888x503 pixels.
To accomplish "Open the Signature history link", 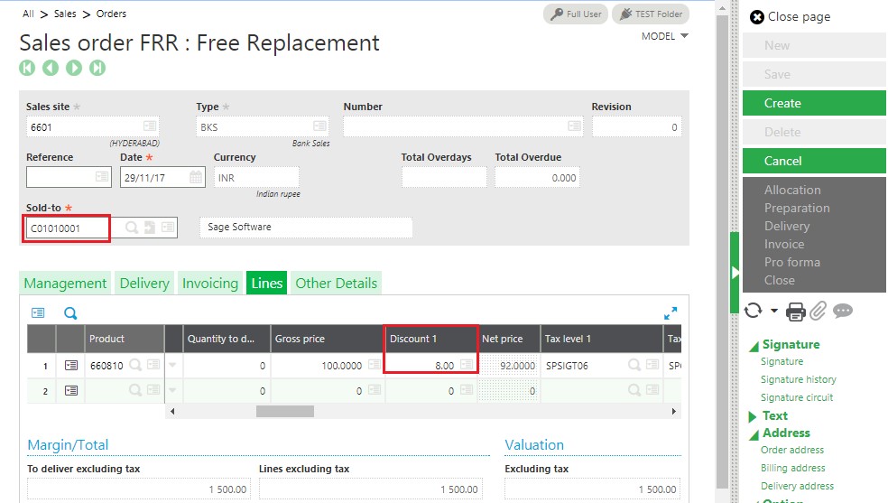I will coord(798,379).
